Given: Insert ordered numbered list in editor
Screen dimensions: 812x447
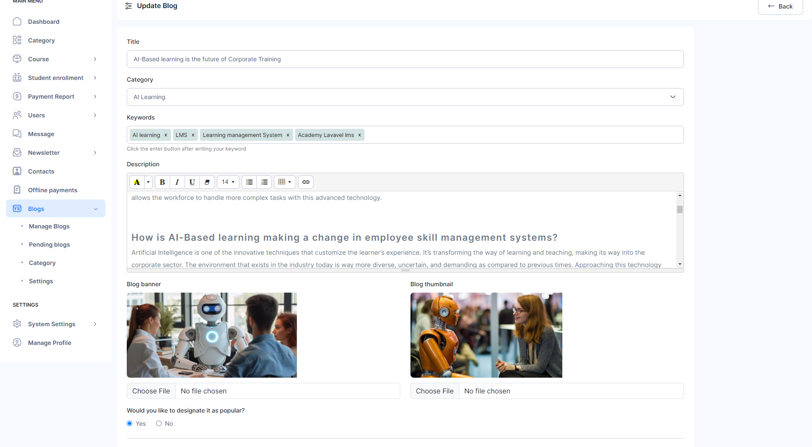Looking at the screenshot, I should (x=264, y=182).
